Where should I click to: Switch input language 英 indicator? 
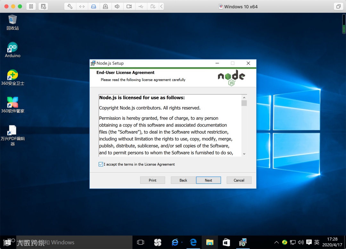[317, 242]
